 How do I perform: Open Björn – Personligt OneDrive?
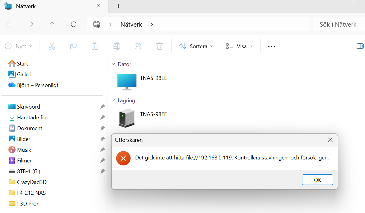[x=33, y=85]
